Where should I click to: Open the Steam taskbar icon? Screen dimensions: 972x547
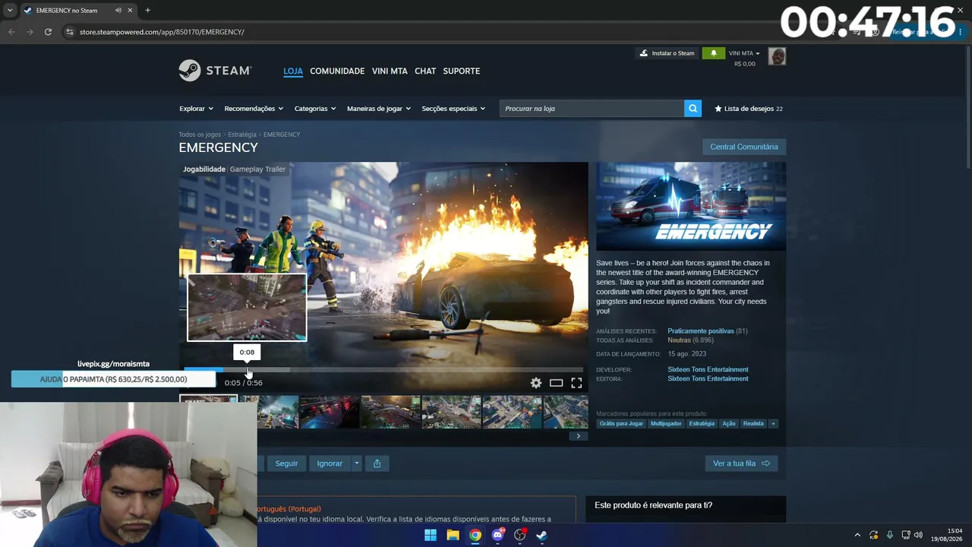coord(541,535)
